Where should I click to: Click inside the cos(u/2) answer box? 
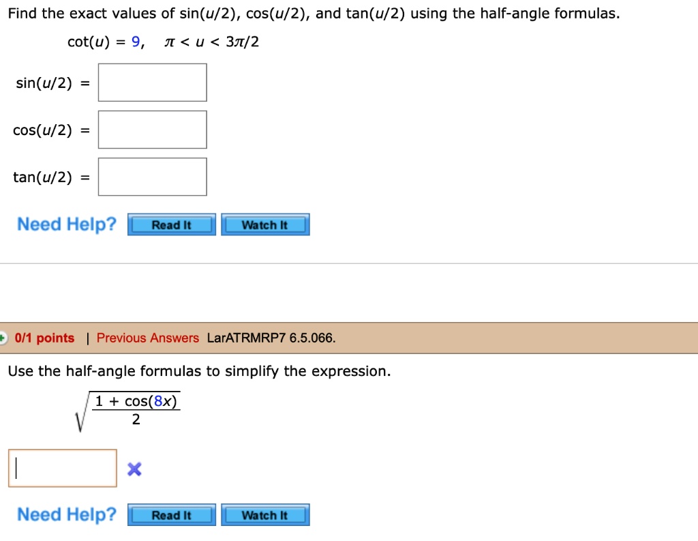click(152, 129)
